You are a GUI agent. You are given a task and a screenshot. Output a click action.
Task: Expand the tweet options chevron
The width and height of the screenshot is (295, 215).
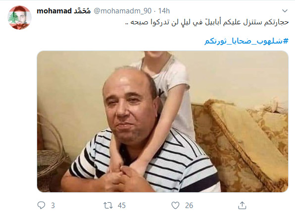tap(285, 11)
